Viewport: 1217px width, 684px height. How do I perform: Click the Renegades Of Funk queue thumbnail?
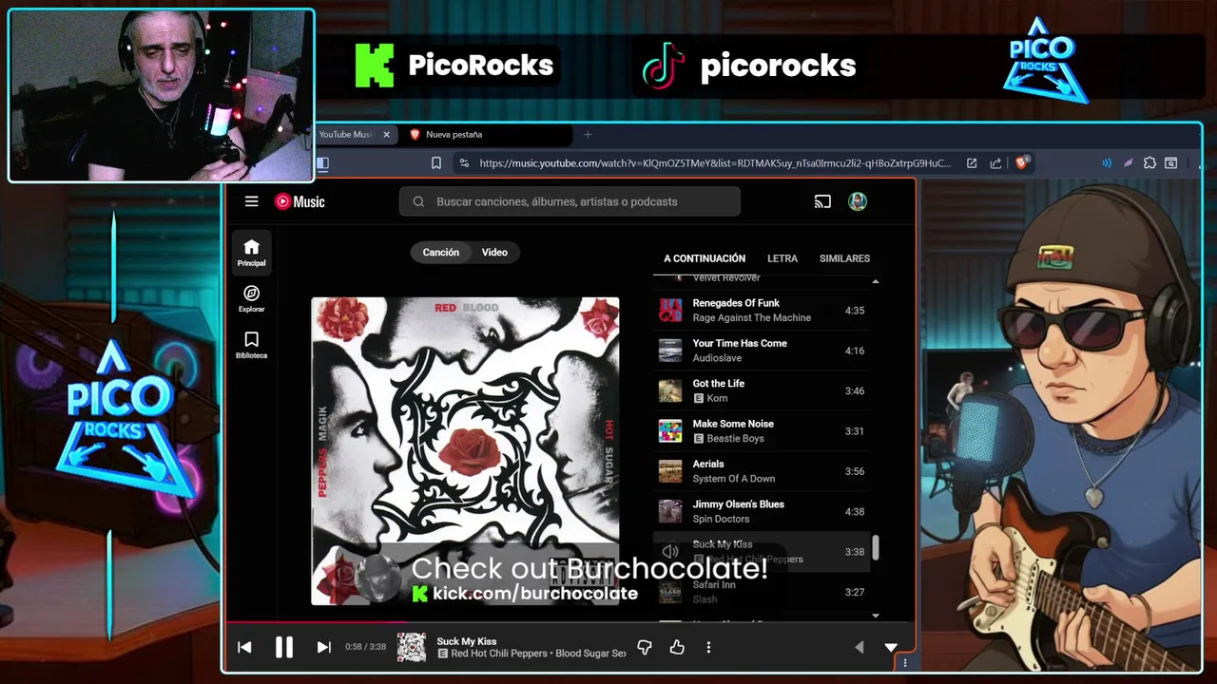(x=670, y=311)
